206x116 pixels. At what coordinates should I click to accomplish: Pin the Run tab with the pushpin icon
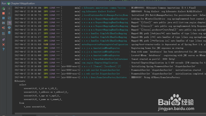click(4, 40)
